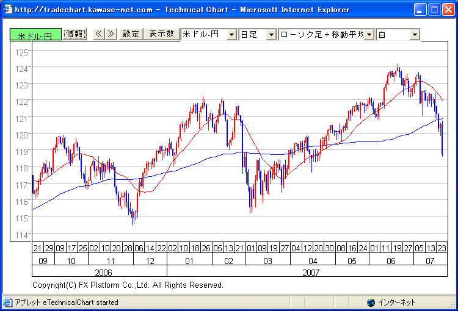Click the month 03 label on timeline
Screen dimensions: 458x311
pyautogui.click(x=267, y=260)
